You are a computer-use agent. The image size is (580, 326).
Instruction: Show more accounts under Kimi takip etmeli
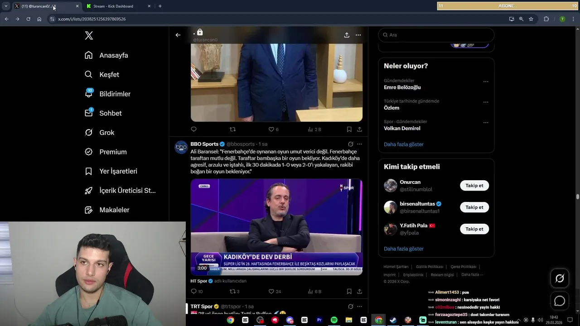pyautogui.click(x=404, y=249)
